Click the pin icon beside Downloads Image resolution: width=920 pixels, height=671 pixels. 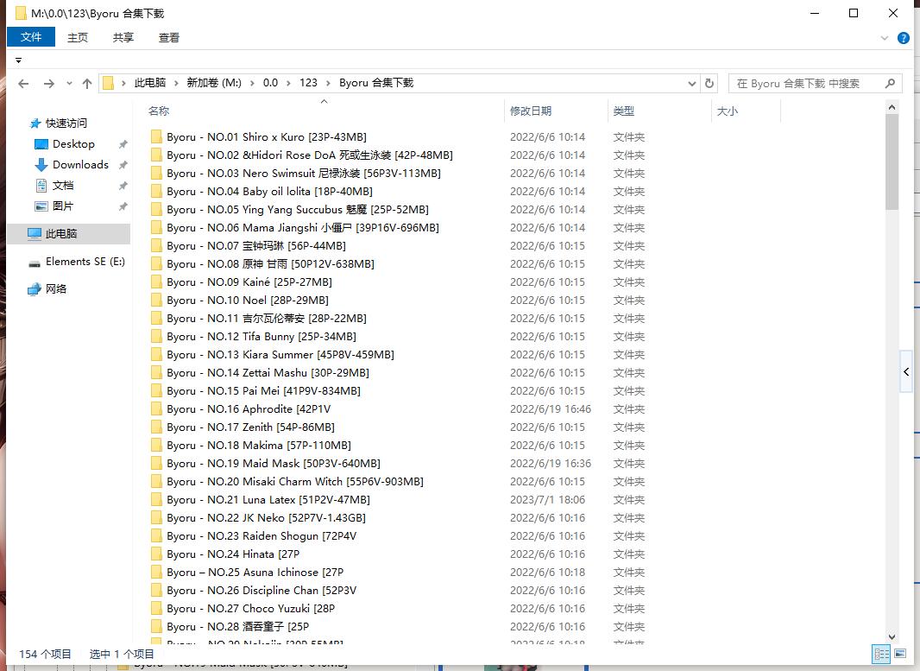[123, 165]
